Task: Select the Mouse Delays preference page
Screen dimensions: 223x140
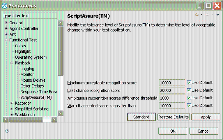Action: pyautogui.click(x=33, y=80)
